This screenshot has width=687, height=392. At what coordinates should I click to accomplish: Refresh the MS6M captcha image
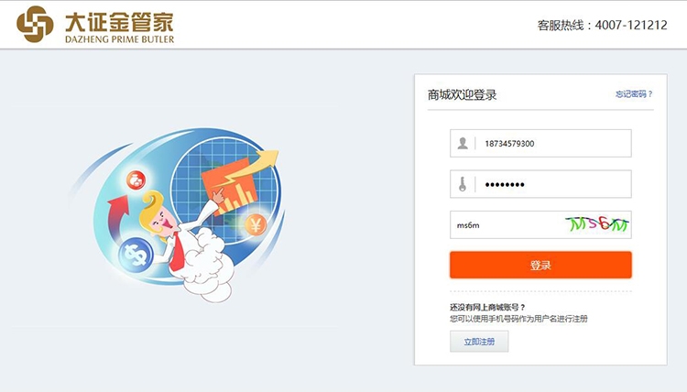(596, 224)
